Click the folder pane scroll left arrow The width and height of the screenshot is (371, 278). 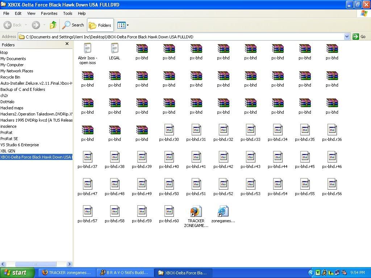click(3, 264)
